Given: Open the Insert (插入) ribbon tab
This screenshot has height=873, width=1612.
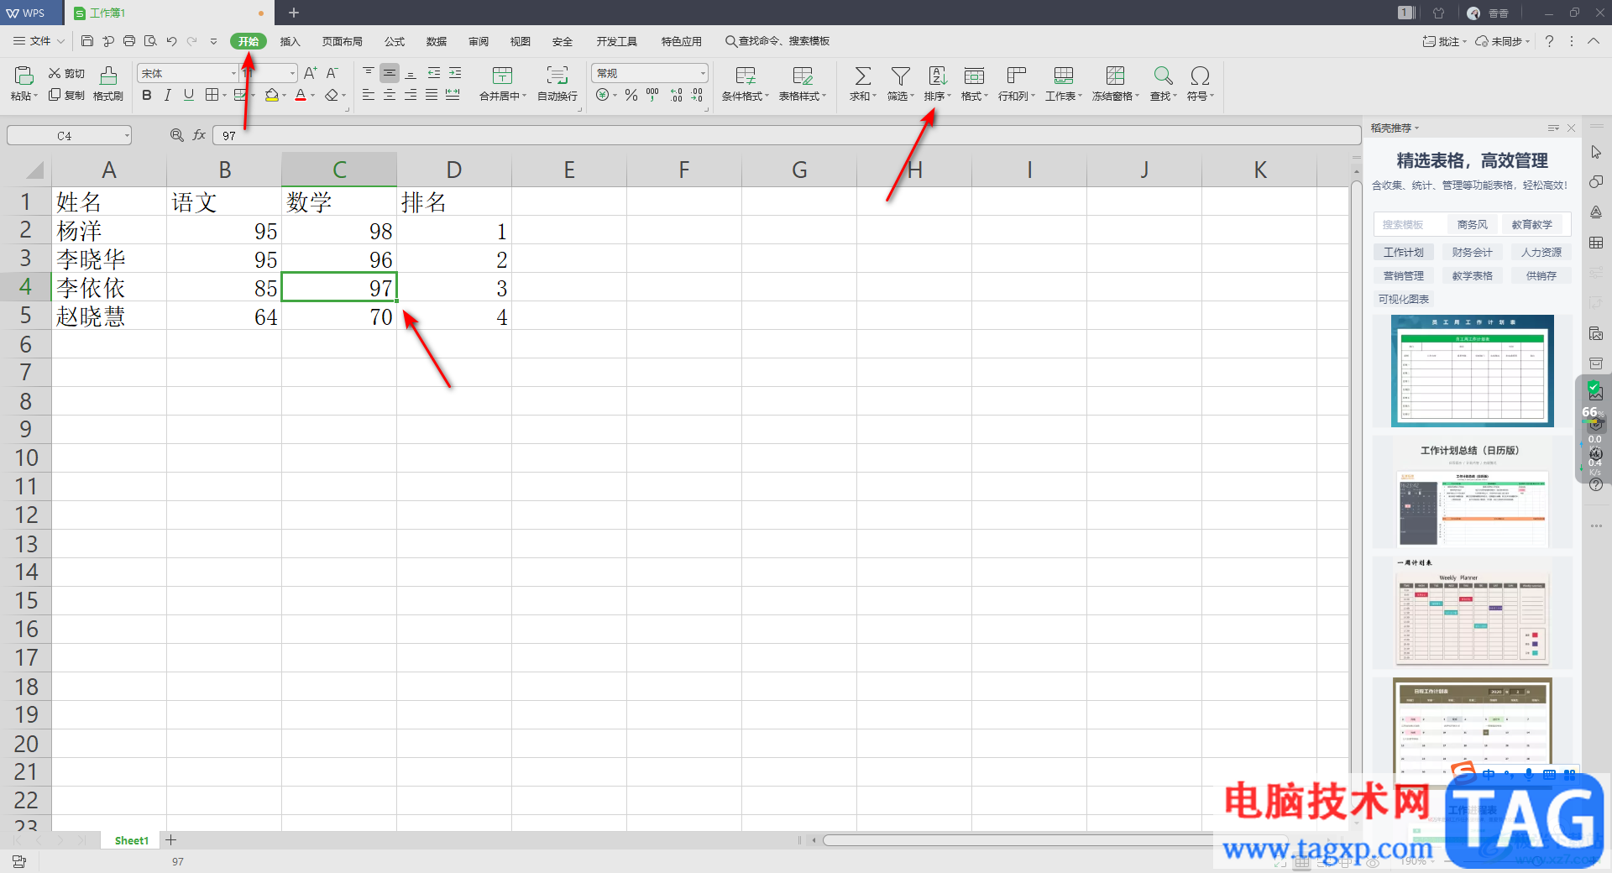Looking at the screenshot, I should pyautogui.click(x=290, y=41).
